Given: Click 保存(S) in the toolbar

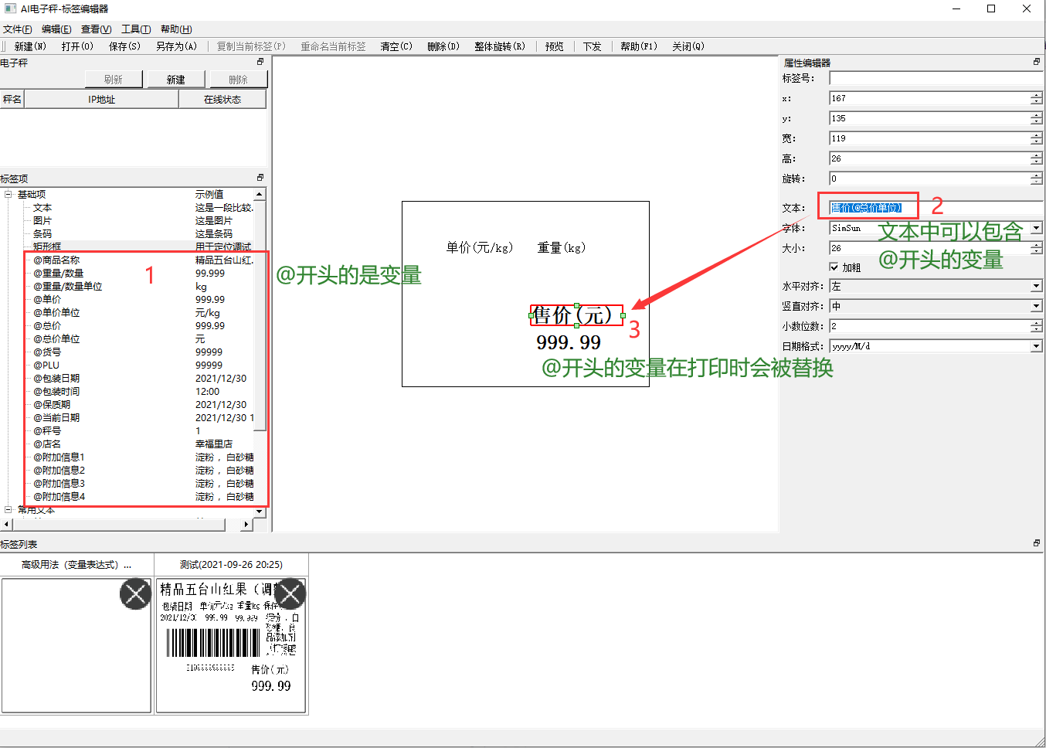Looking at the screenshot, I should pos(124,46).
